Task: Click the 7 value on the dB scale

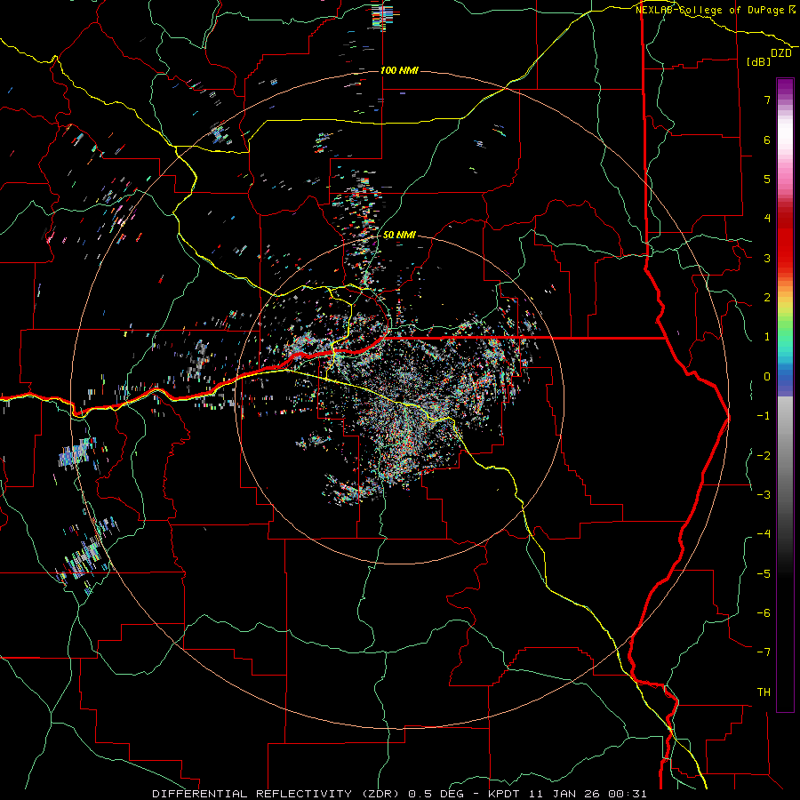Action: pos(767,100)
